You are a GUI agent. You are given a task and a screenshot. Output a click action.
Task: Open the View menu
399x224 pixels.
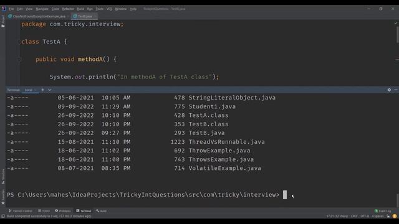click(29, 9)
